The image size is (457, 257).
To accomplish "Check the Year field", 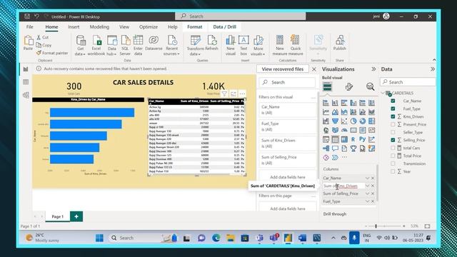I will [x=393, y=171].
